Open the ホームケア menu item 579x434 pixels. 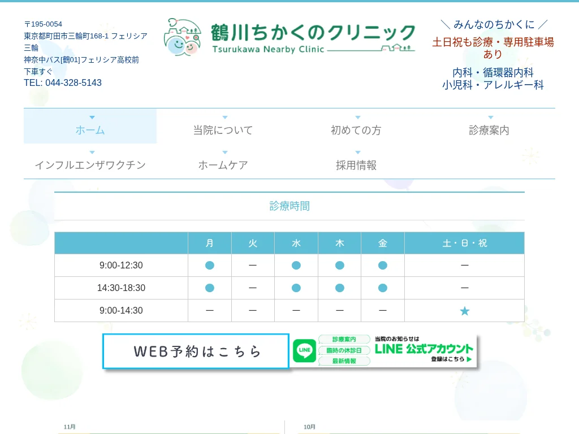[223, 161]
